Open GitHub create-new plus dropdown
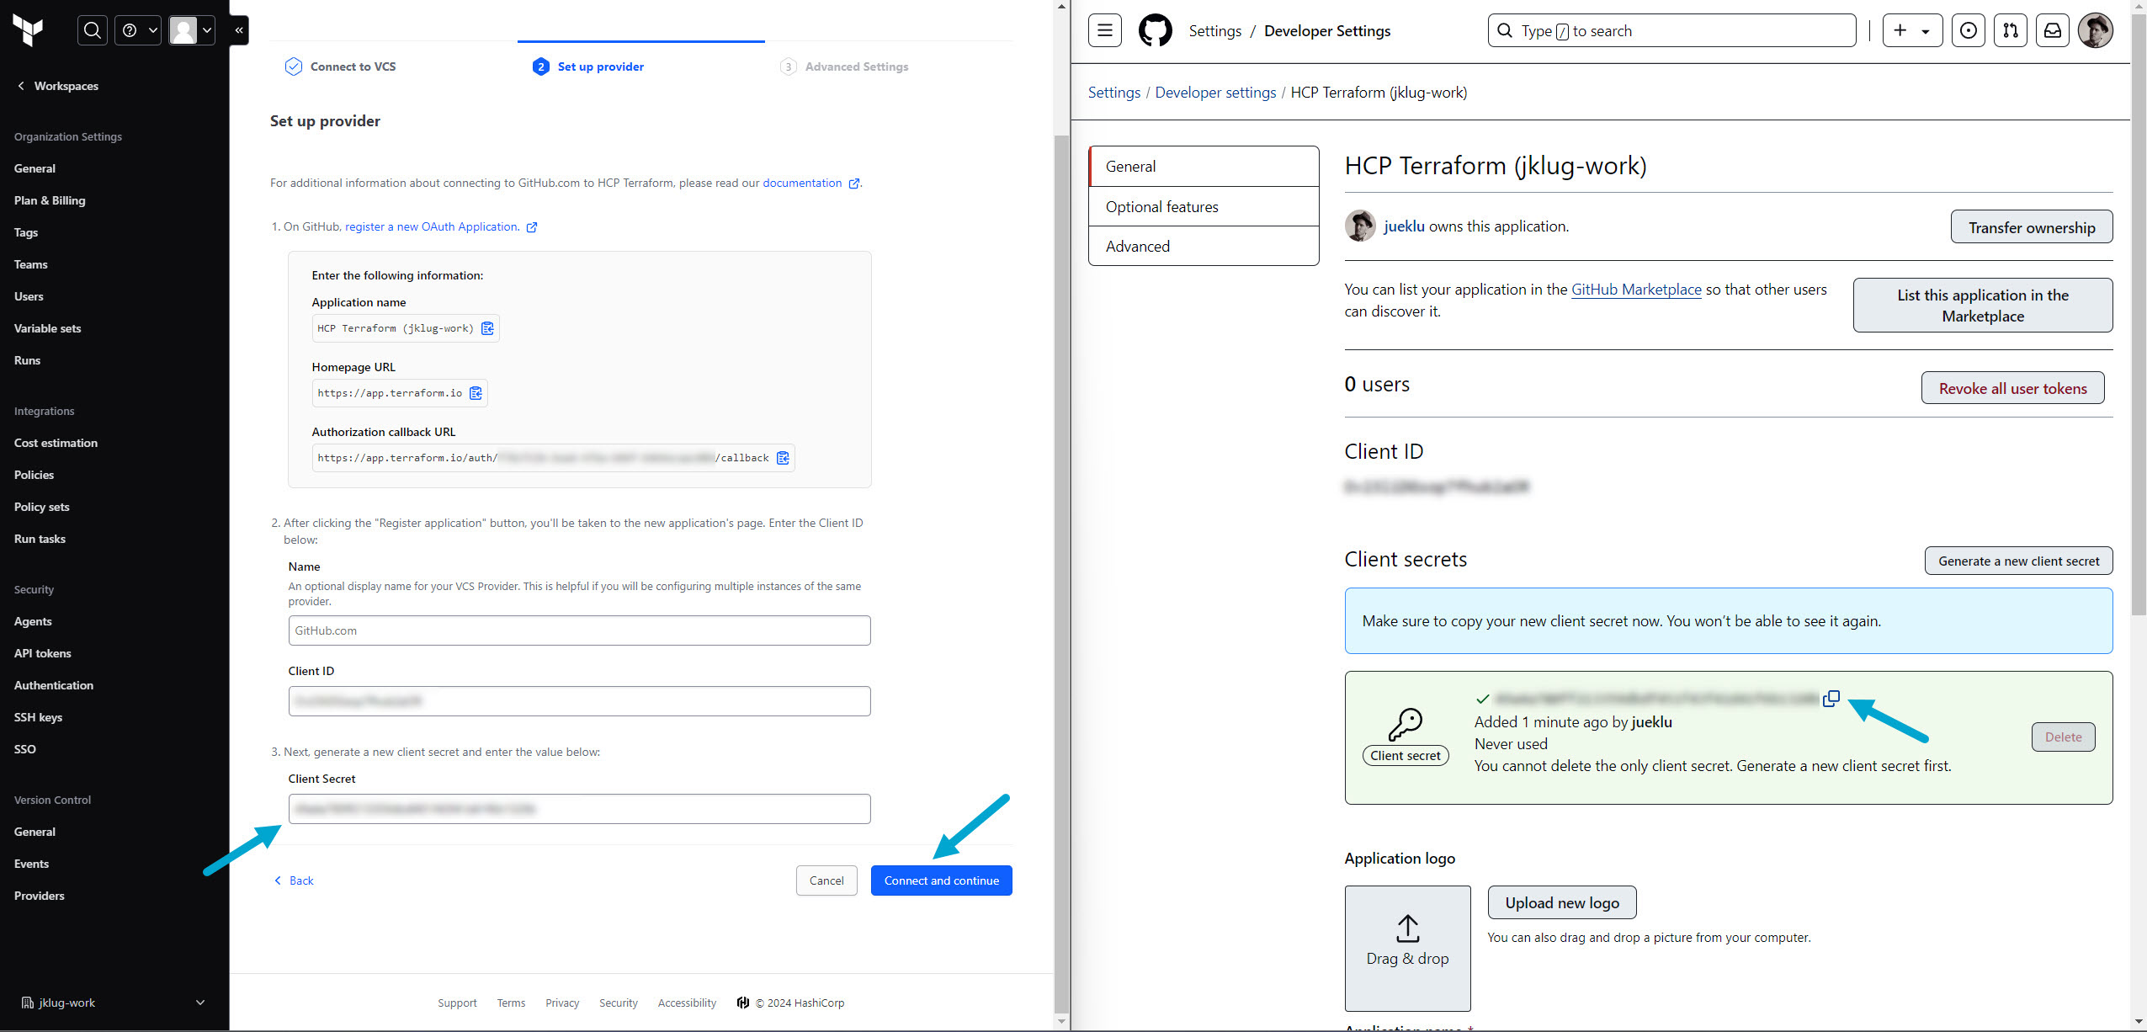Screen dimensions: 2147x1032 point(1911,30)
